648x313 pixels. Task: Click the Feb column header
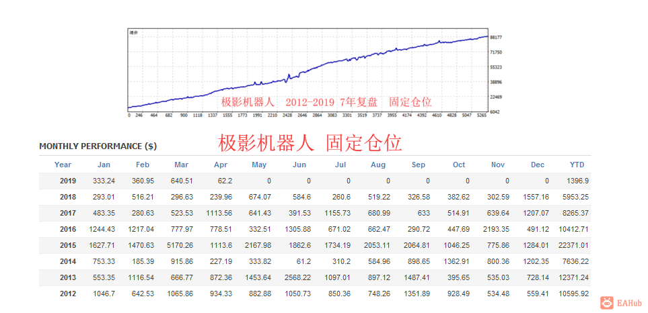click(x=143, y=165)
